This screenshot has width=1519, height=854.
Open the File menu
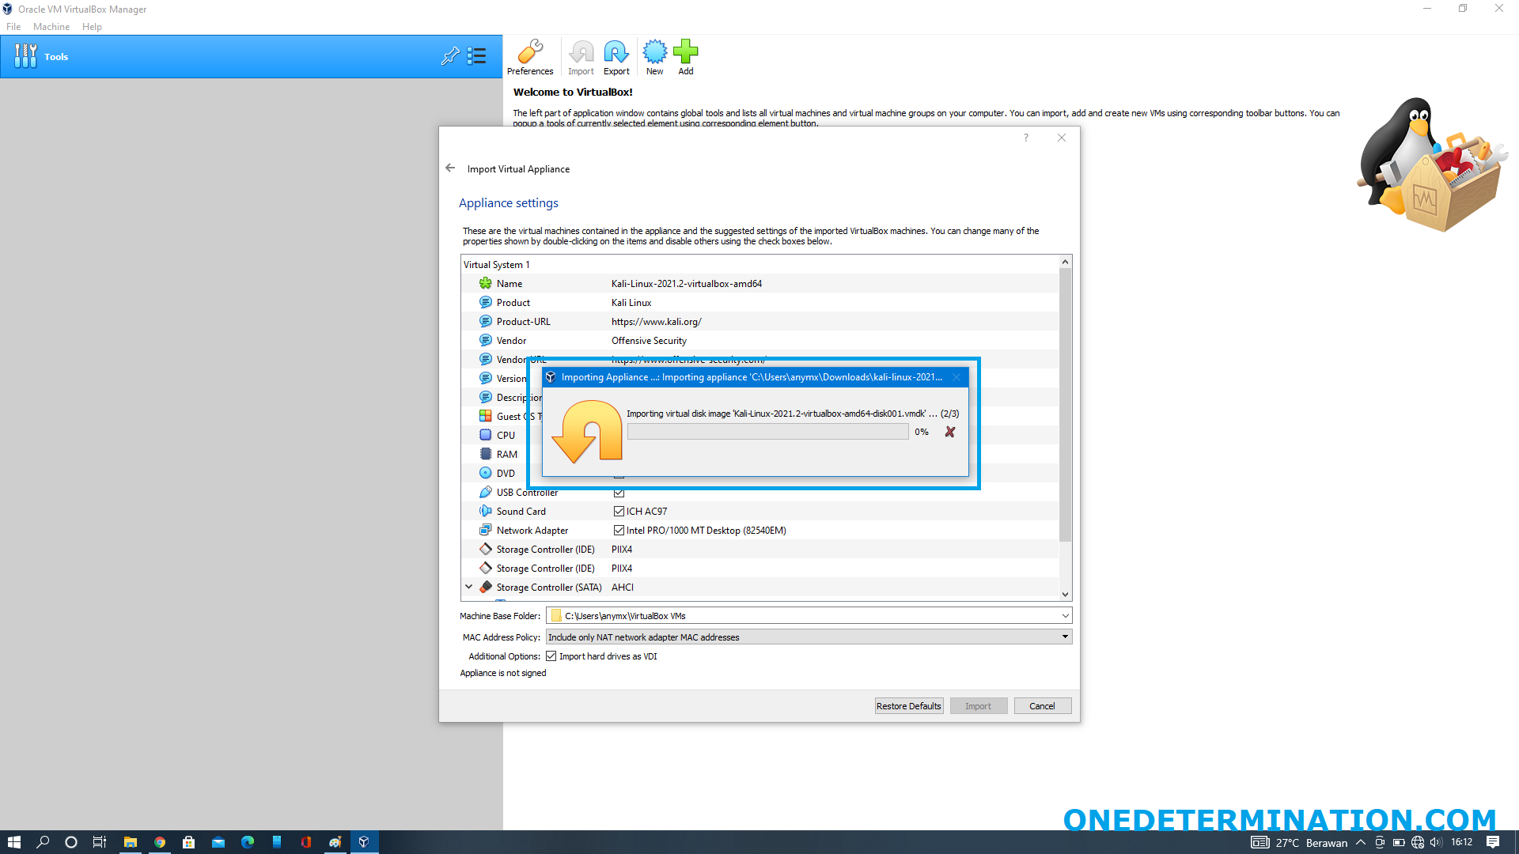click(13, 26)
